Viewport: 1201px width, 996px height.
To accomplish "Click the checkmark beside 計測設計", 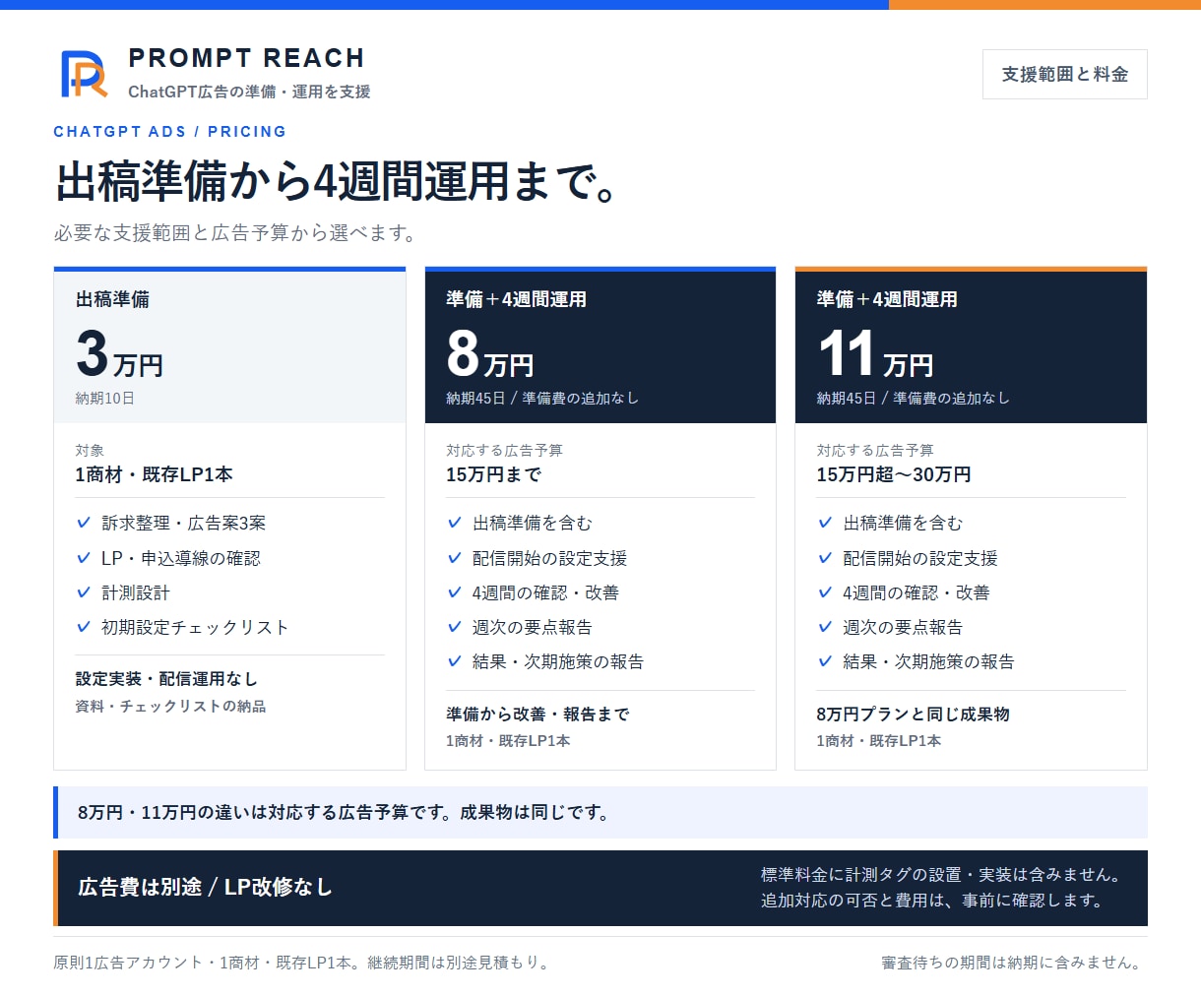I will click(84, 592).
